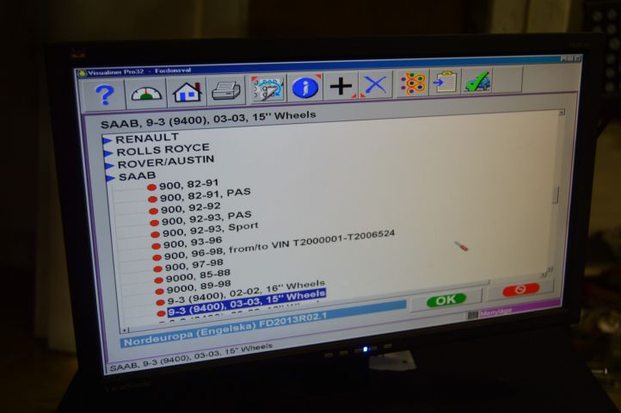Click the Print printer icon
621x413 pixels.
(x=226, y=90)
